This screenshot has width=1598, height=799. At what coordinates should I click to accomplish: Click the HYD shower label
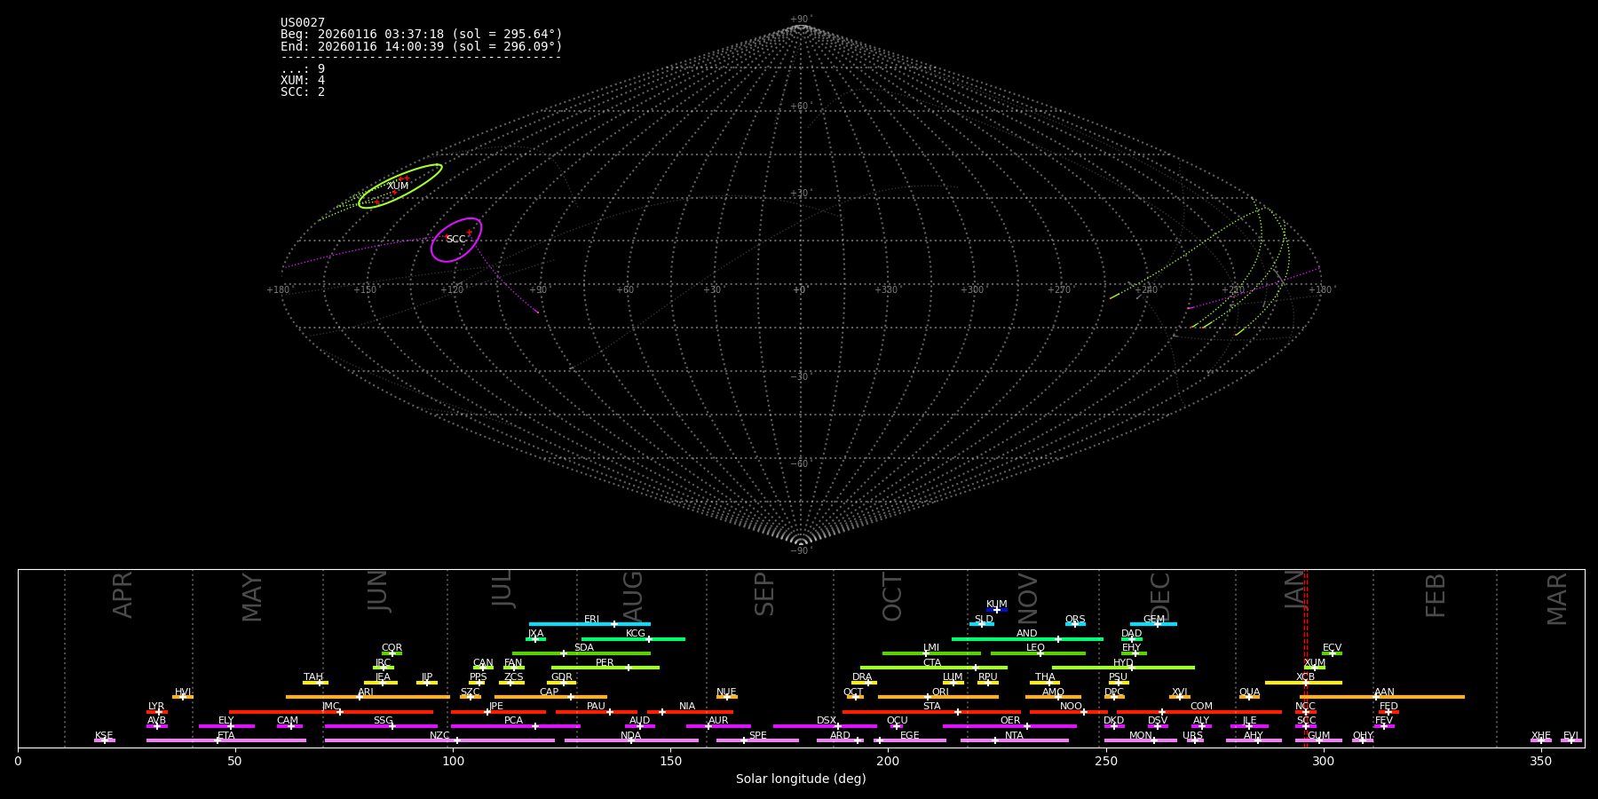[x=1123, y=663]
